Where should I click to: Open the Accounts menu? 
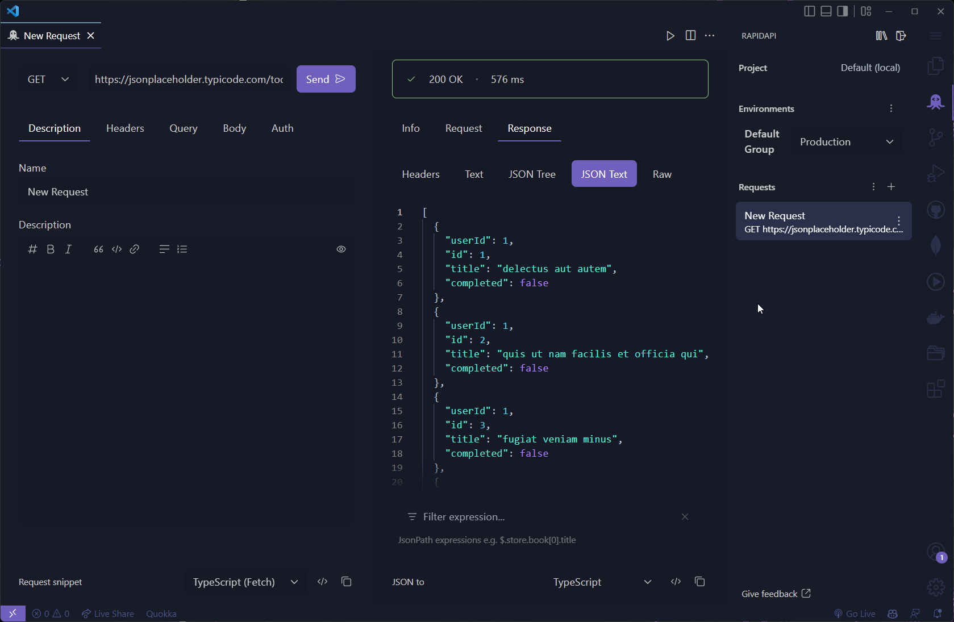[936, 552]
